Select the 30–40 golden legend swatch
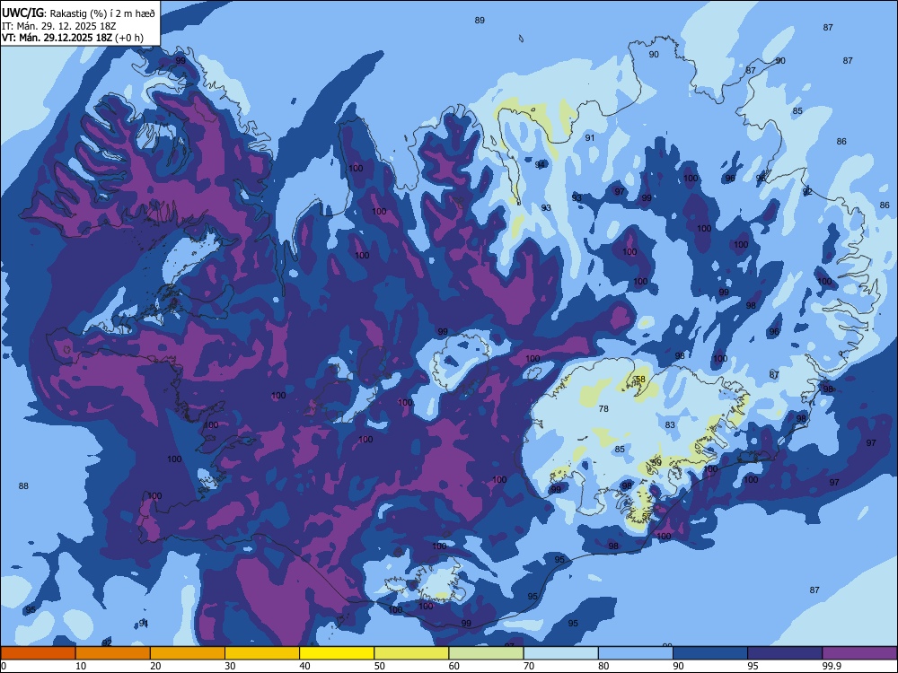Image resolution: width=898 pixels, height=673 pixels. (262, 653)
